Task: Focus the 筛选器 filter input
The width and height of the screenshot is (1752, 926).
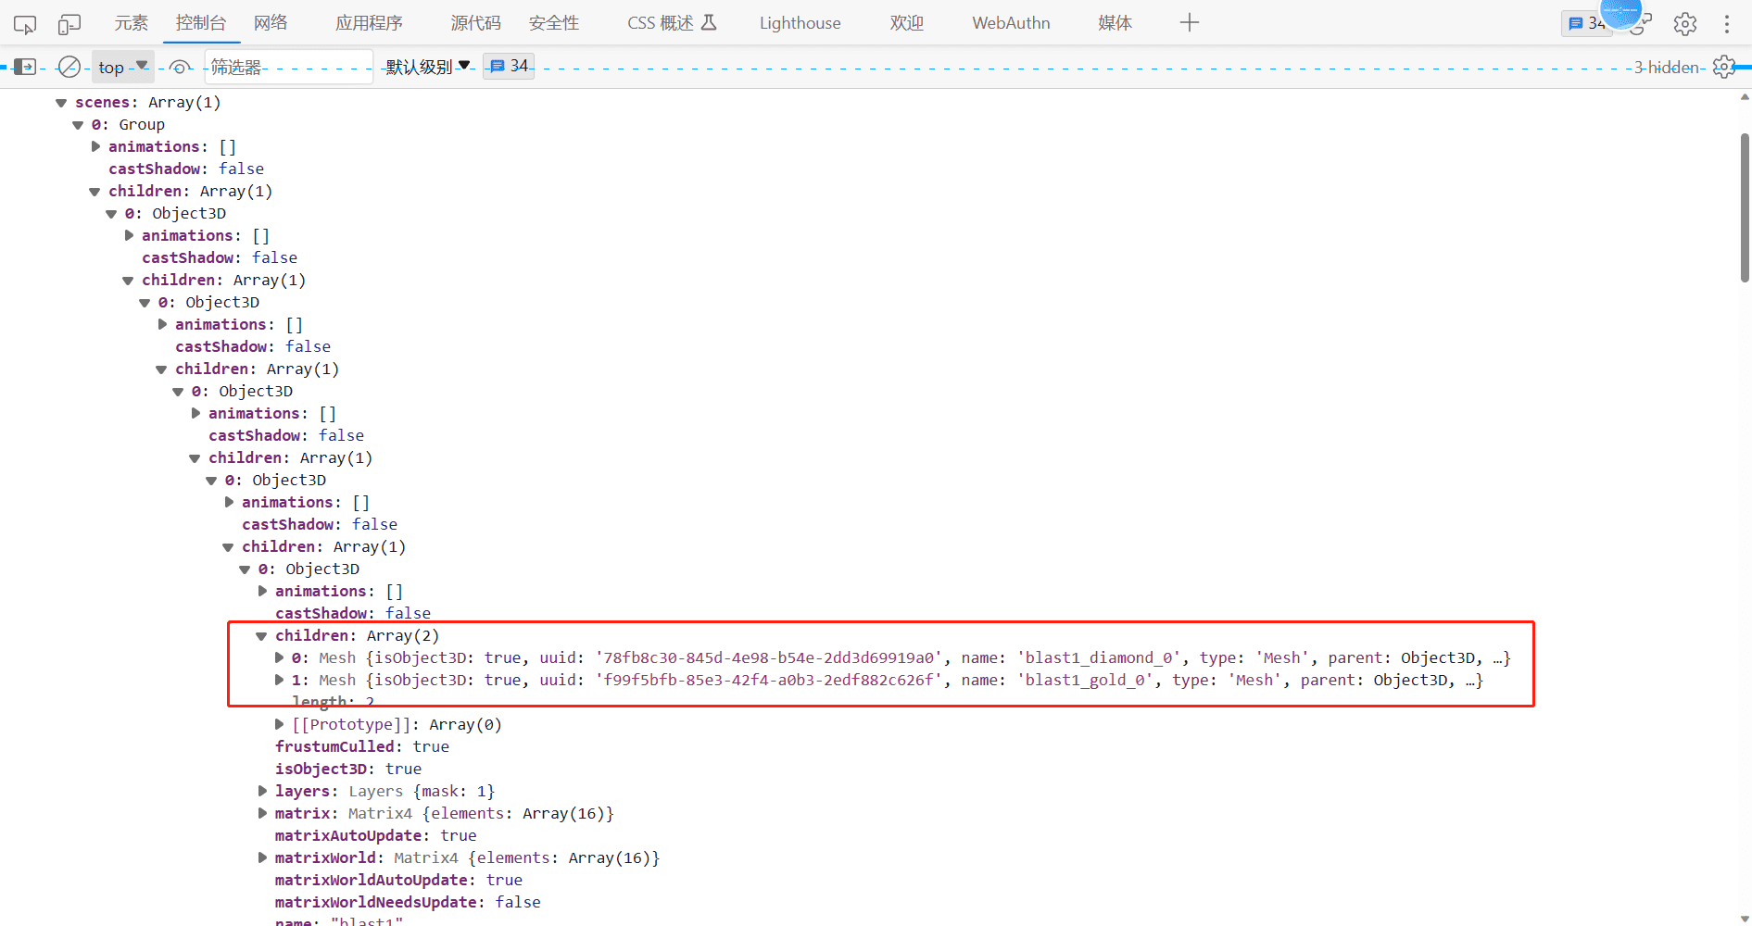Action: 288,67
